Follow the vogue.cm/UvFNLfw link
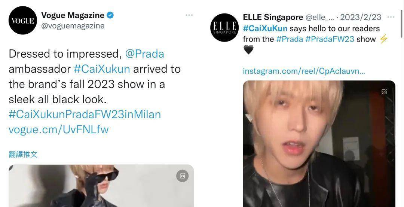This screenshot has height=207, width=404. pos(58,130)
